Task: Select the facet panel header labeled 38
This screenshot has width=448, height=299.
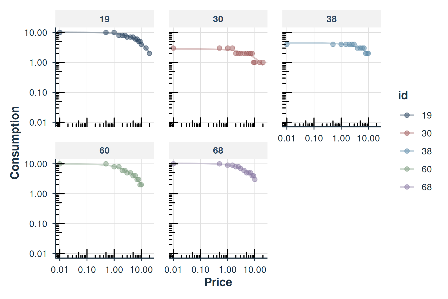Action: (x=331, y=19)
